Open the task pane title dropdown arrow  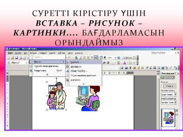[x=175, y=73]
